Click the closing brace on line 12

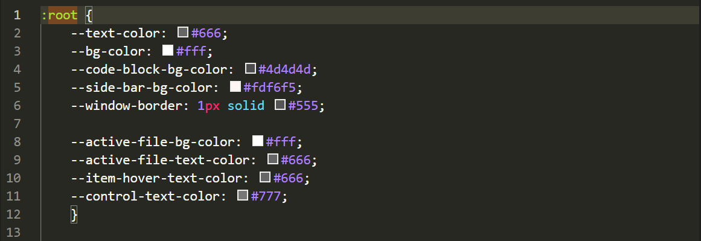click(x=74, y=214)
